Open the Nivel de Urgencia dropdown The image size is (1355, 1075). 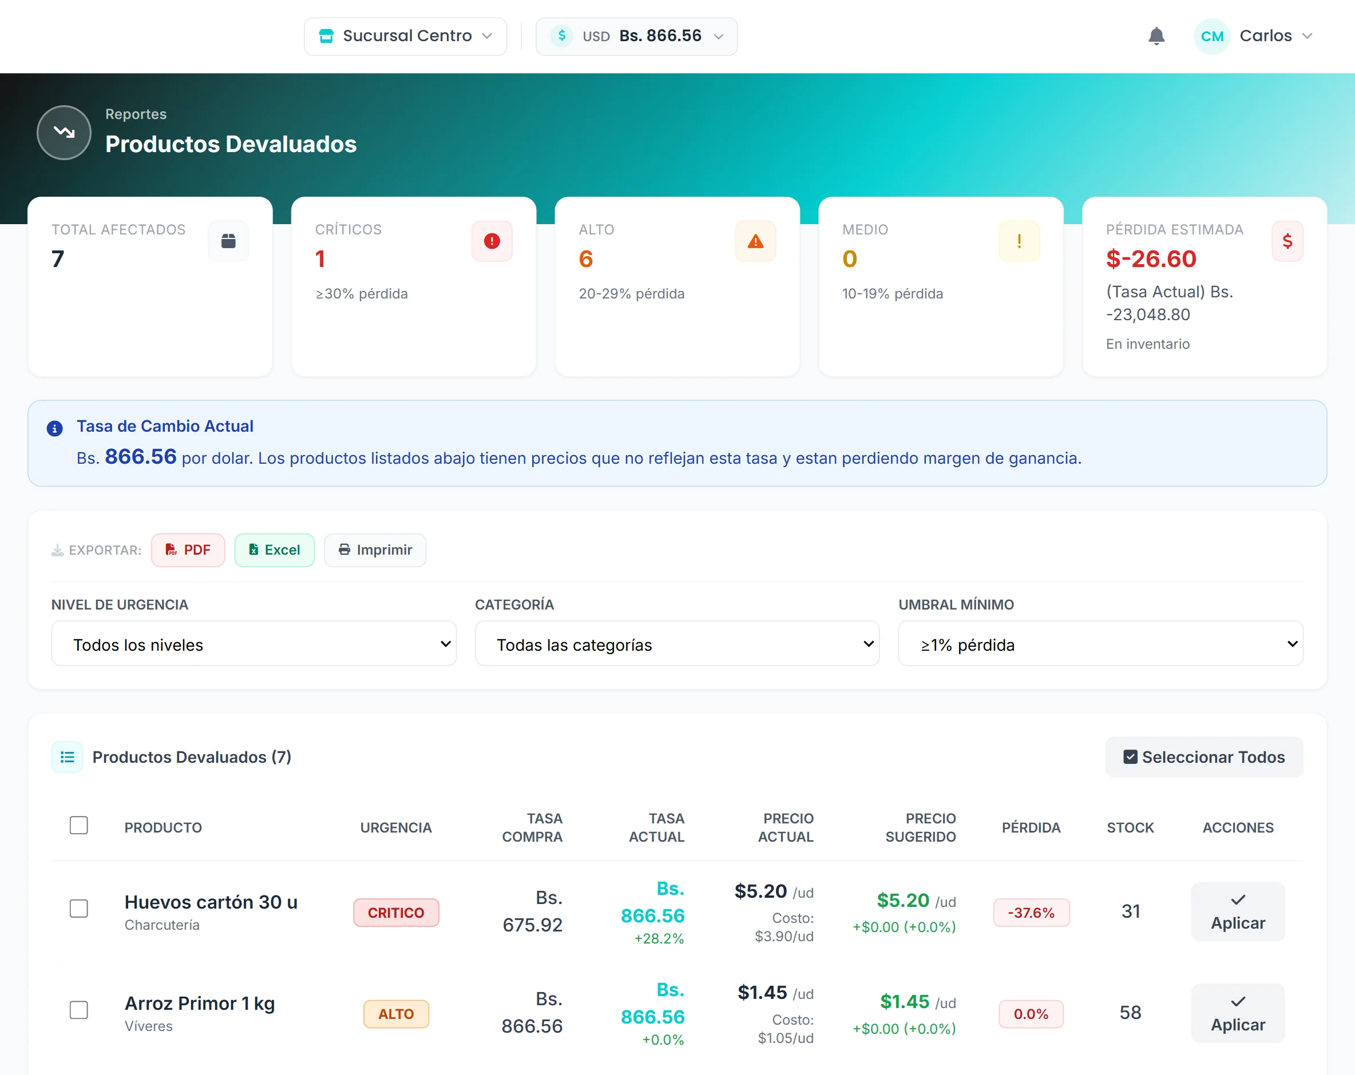[x=253, y=644]
